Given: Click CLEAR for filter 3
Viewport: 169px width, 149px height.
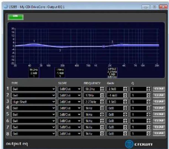Looking at the screenshot, I should [x=159, y=102].
